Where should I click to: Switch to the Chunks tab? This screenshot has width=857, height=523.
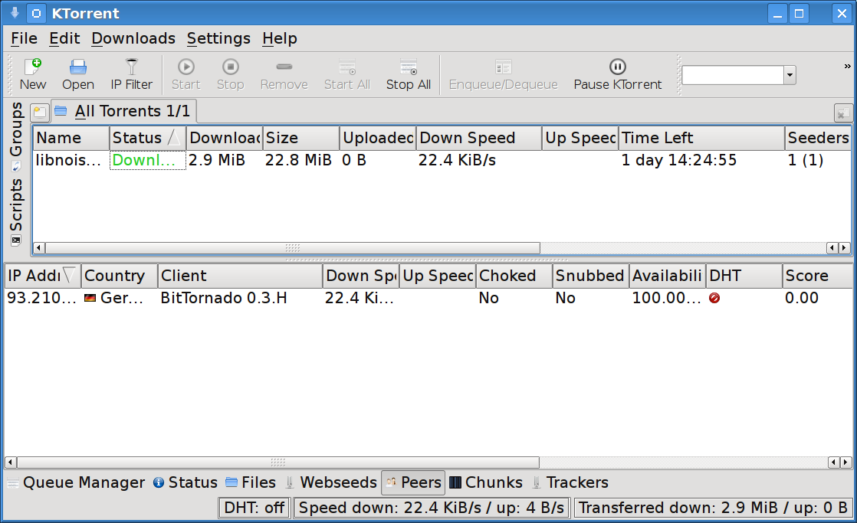tap(486, 482)
